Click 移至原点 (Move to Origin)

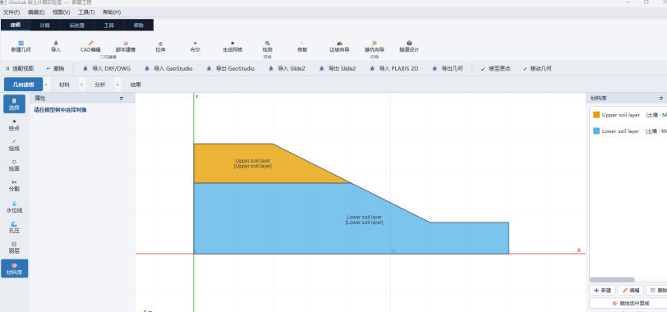click(x=495, y=68)
